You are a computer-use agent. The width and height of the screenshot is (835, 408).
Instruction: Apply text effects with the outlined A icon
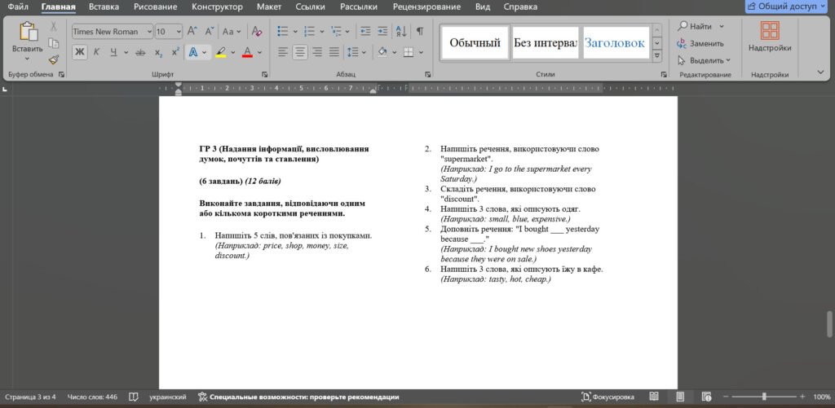pyautogui.click(x=193, y=52)
